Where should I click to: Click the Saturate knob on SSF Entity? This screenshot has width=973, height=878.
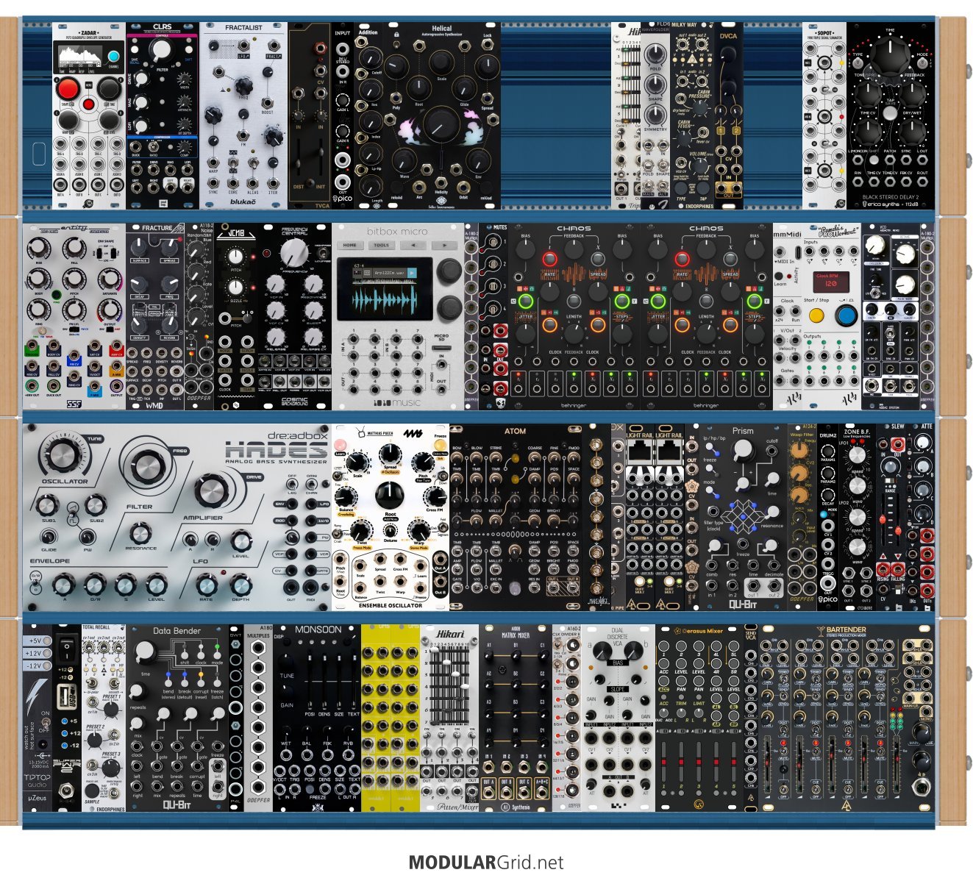110,280
